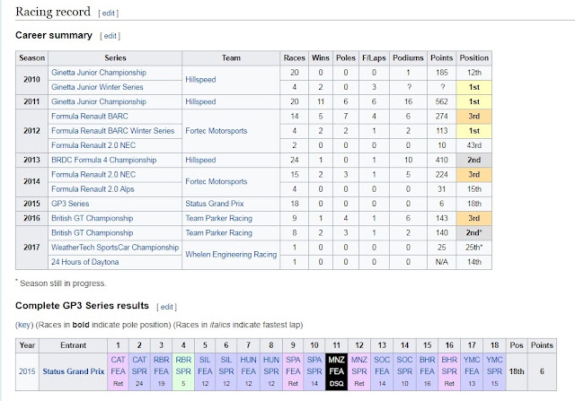Open the 2014 Formula Renault 2.0 NEC link

coord(93,175)
